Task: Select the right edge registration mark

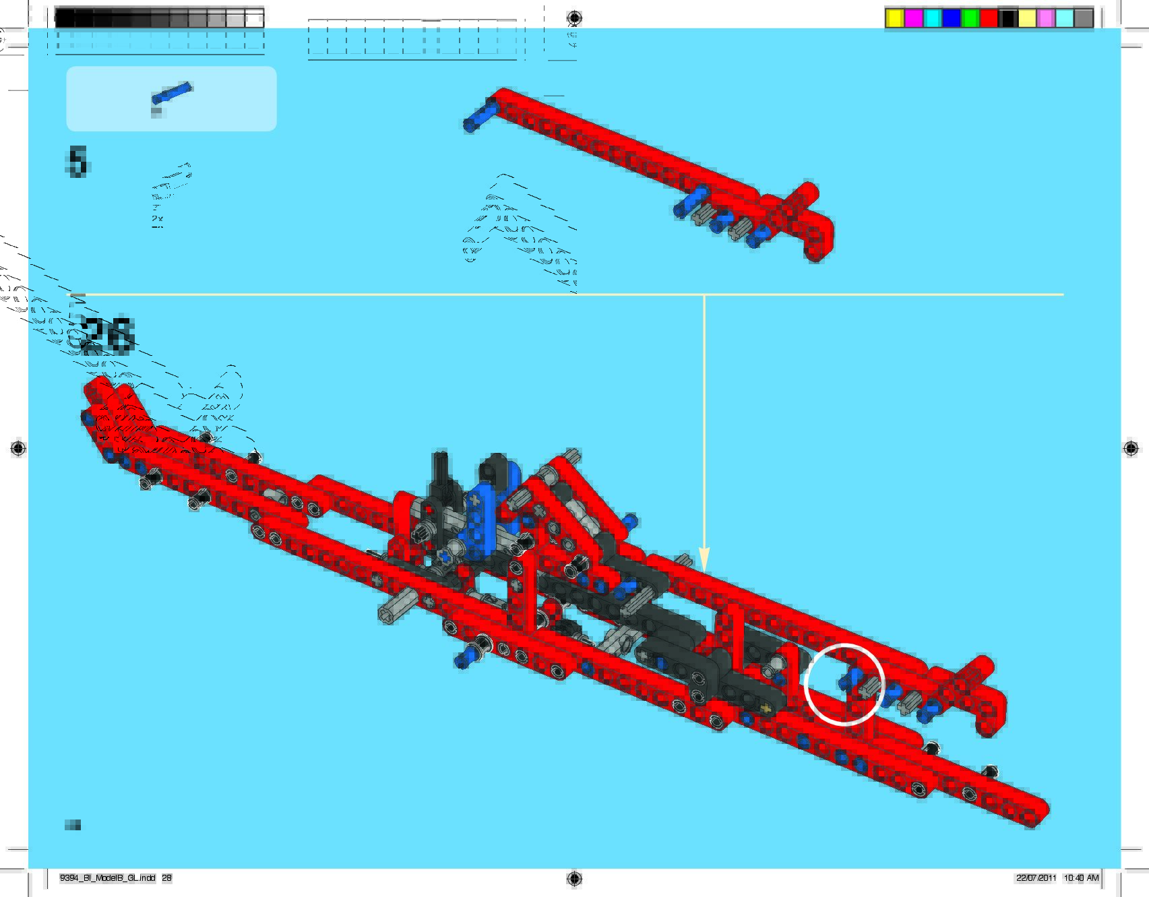Action: (x=1131, y=448)
